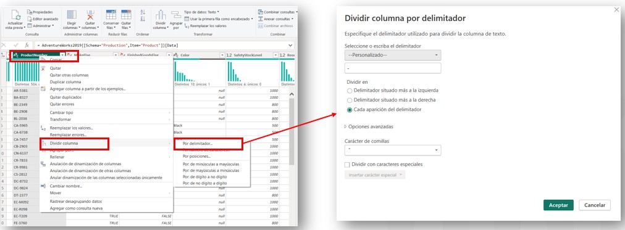
Task: Open the --Personalizado-- delimiter dropdown
Action: pos(393,55)
